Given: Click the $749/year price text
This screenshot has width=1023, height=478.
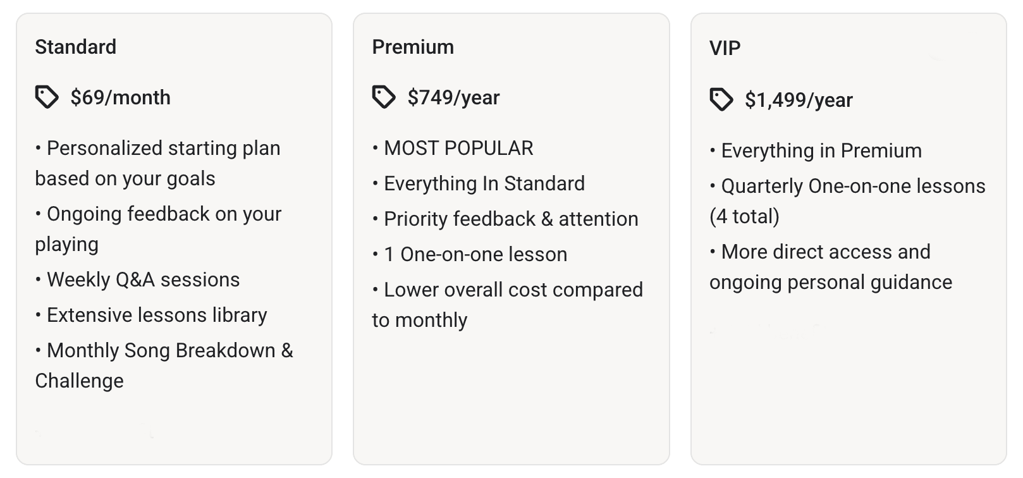Looking at the screenshot, I should [x=453, y=97].
